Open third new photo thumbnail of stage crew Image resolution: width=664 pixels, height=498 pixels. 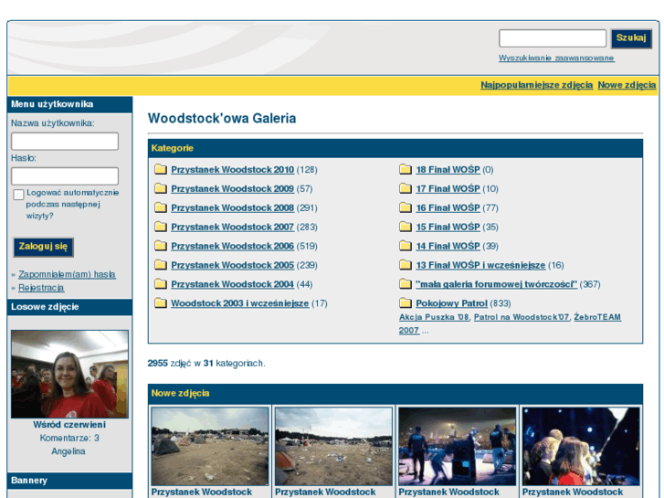(458, 446)
